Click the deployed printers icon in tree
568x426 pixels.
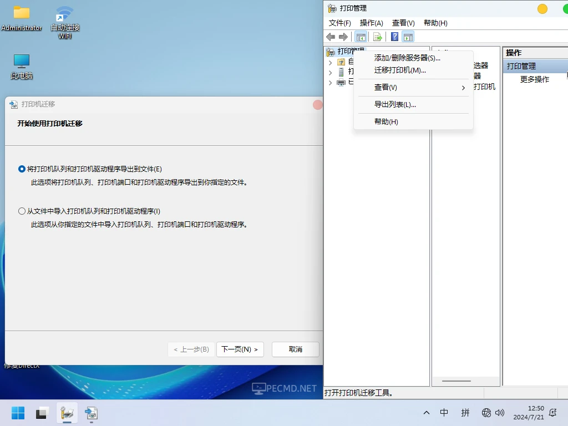pos(341,82)
